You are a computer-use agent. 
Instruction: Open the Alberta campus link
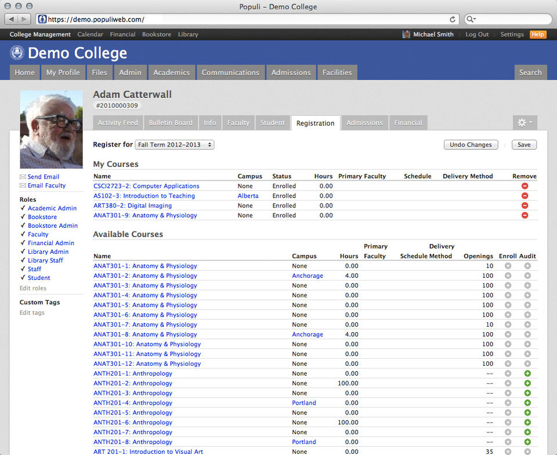tap(248, 195)
